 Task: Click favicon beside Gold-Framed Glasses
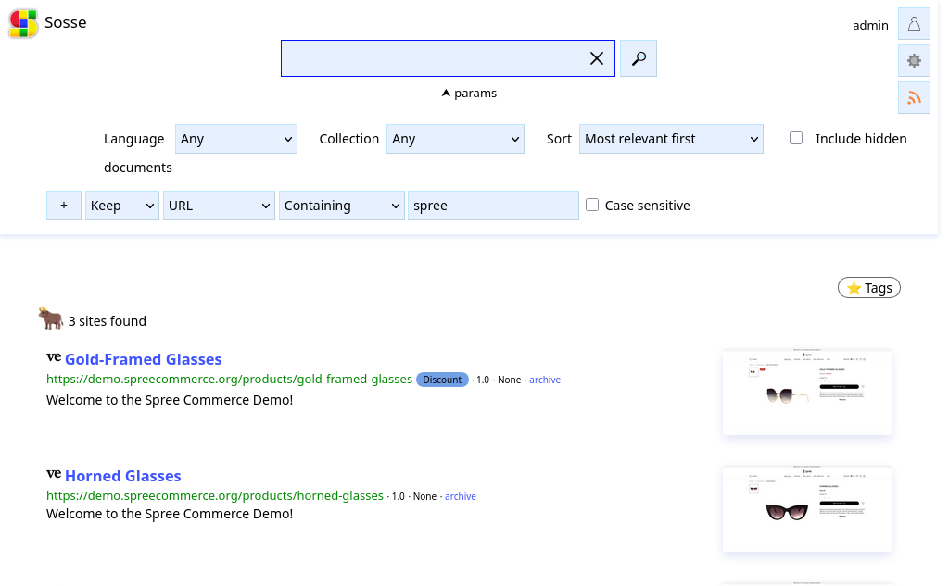pos(54,357)
